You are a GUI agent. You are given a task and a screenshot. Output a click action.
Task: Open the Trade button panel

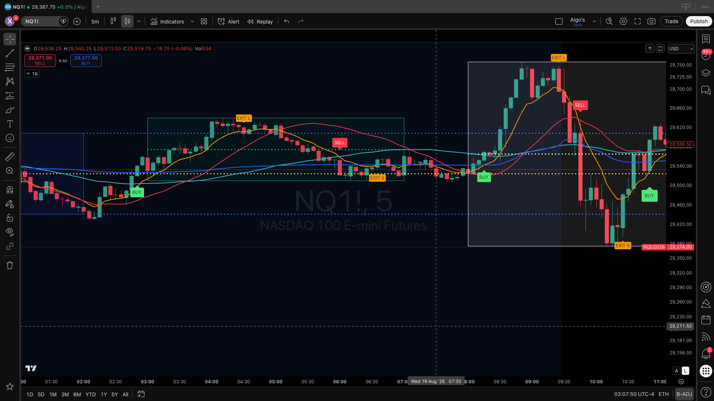coord(671,21)
